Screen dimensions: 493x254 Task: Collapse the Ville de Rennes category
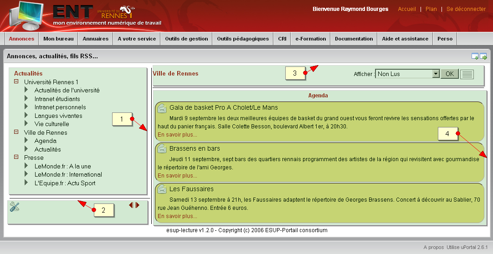click(16, 132)
